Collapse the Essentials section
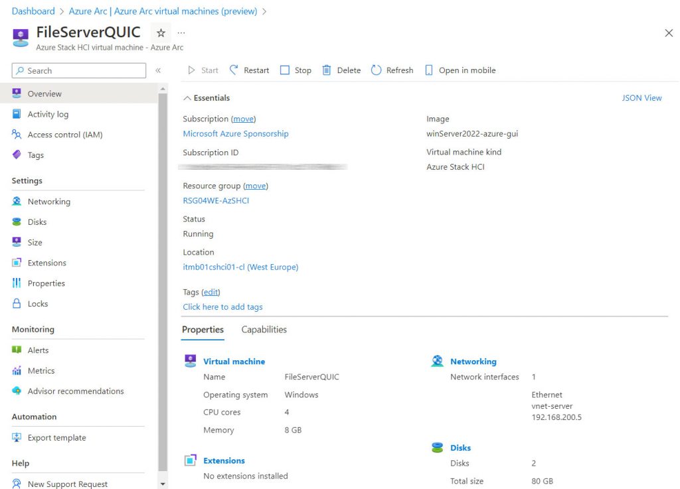 [187, 98]
